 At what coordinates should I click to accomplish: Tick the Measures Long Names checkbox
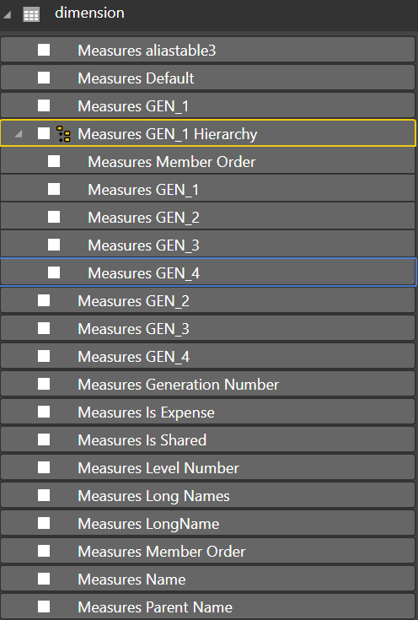tap(44, 495)
